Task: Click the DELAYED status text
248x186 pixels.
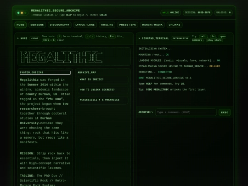Action: tap(214, 66)
